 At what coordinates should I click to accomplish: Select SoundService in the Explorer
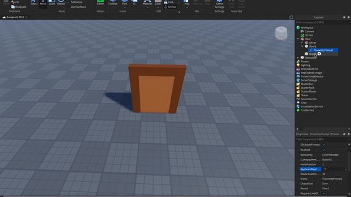(x=309, y=99)
